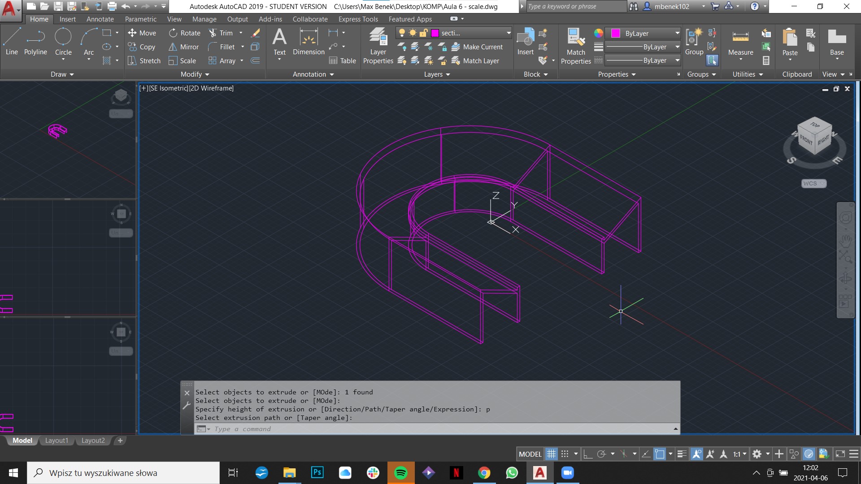Open the Express Tools ribbon tab
The image size is (861, 484).
[358, 19]
